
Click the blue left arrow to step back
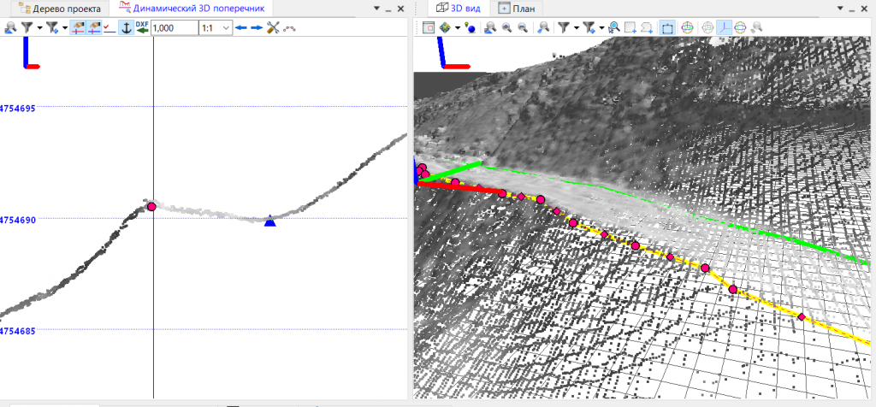(x=241, y=28)
